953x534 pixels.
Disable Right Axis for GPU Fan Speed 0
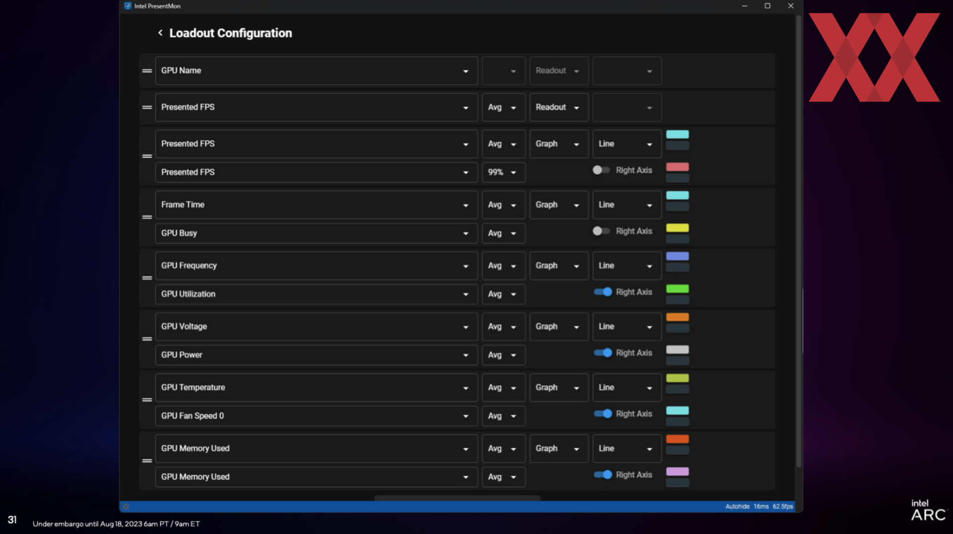point(603,414)
